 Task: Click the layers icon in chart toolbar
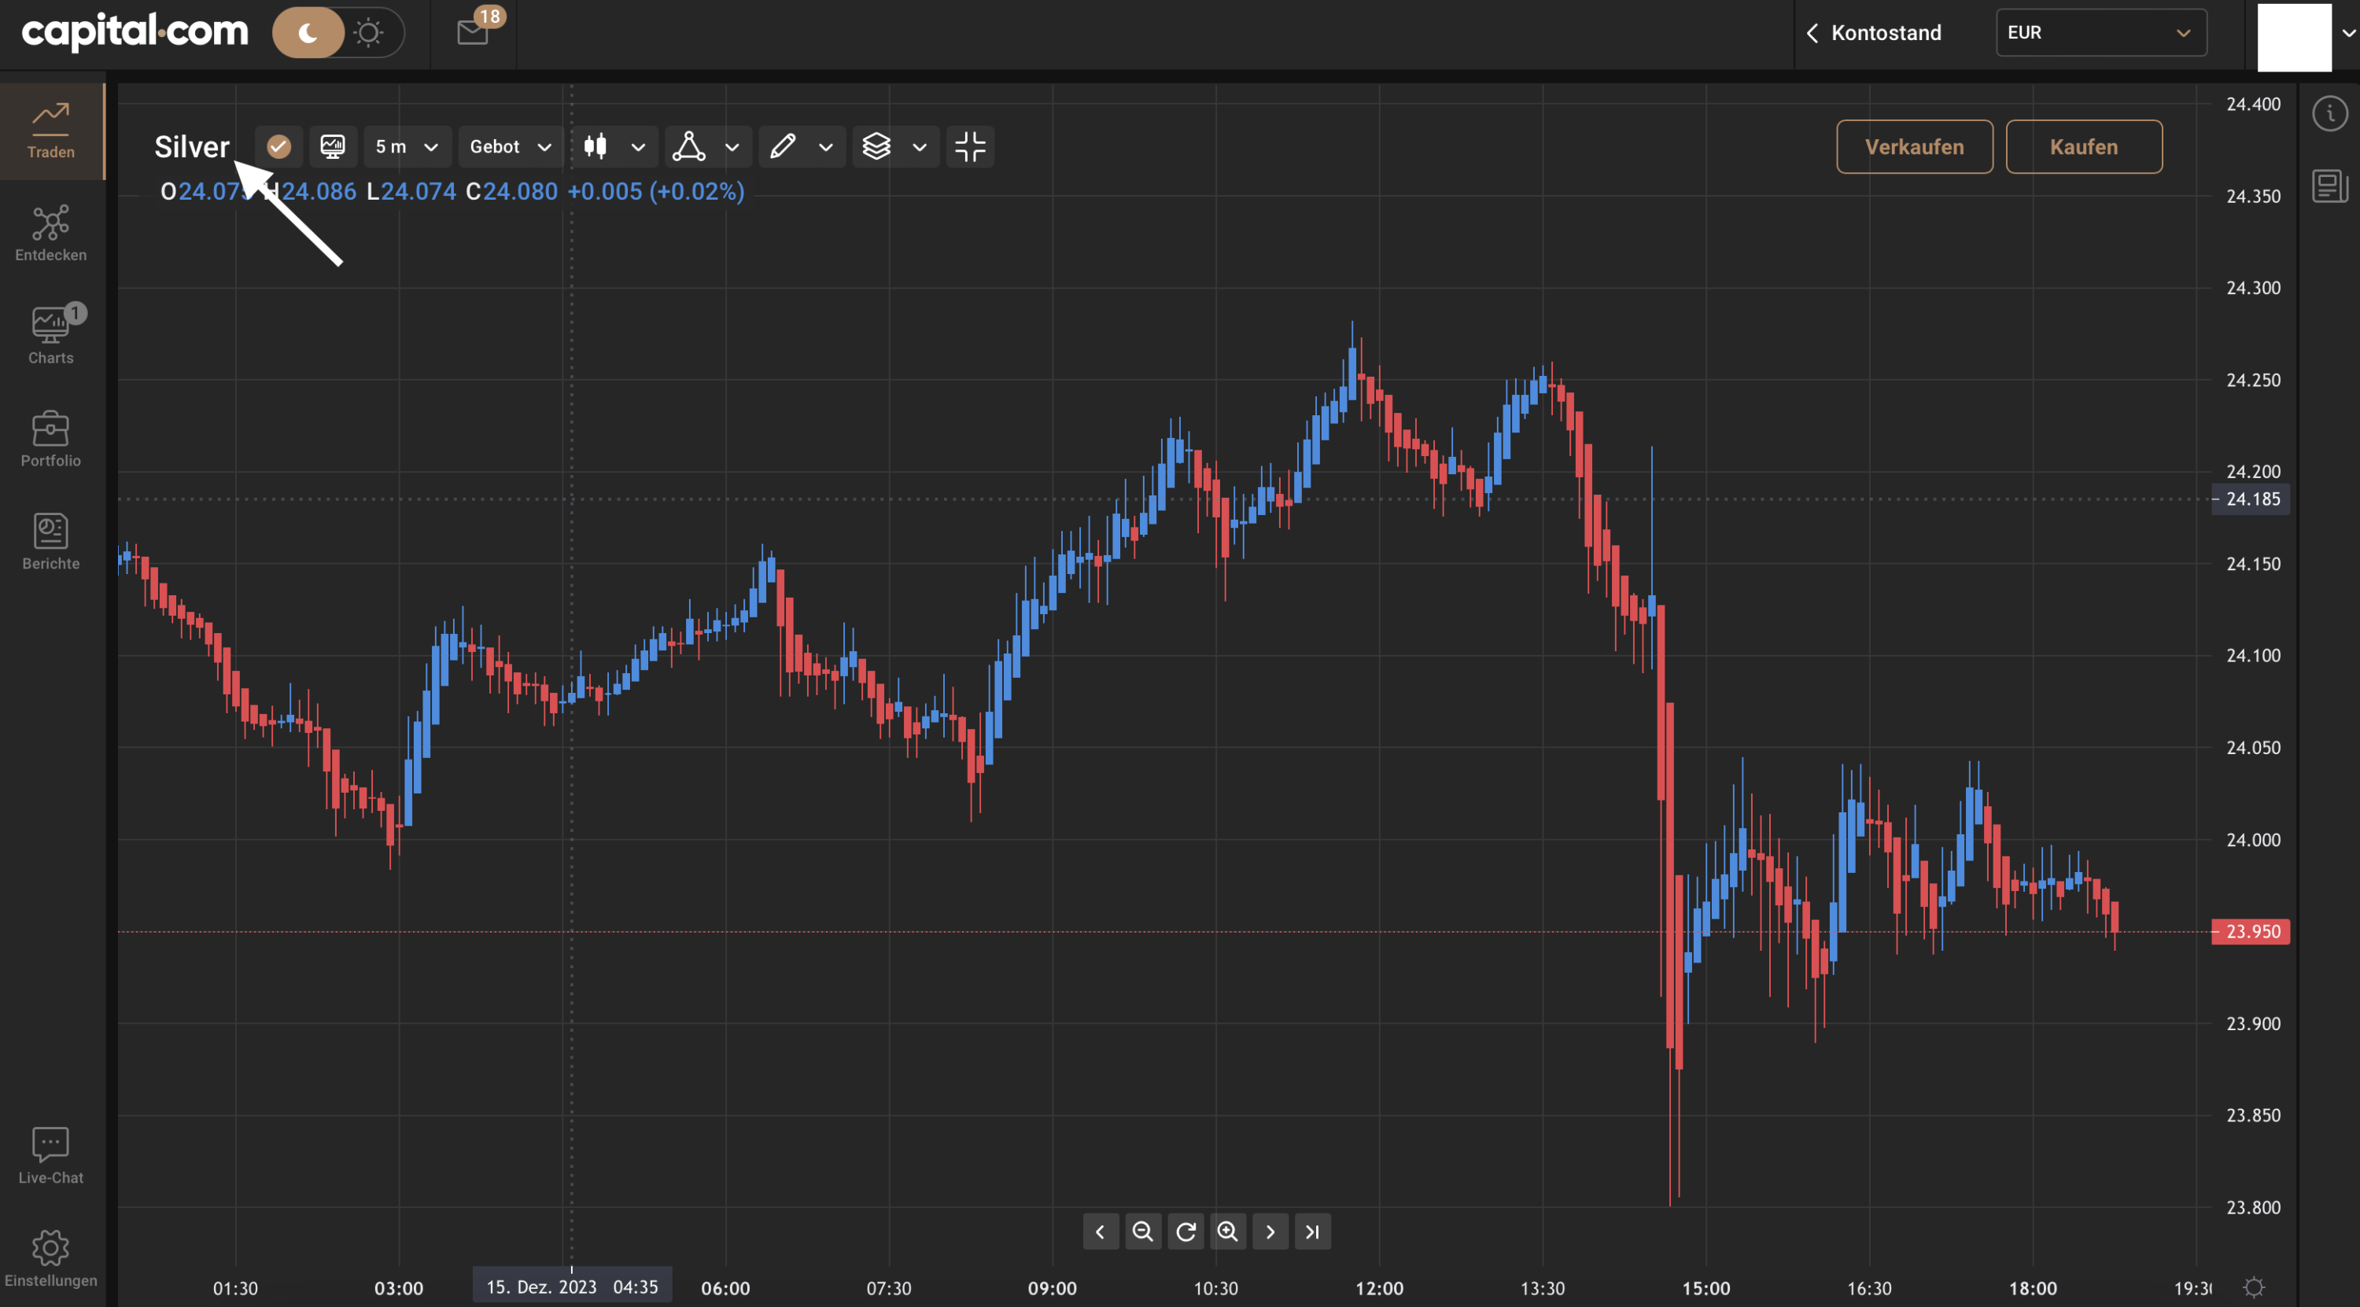(877, 146)
